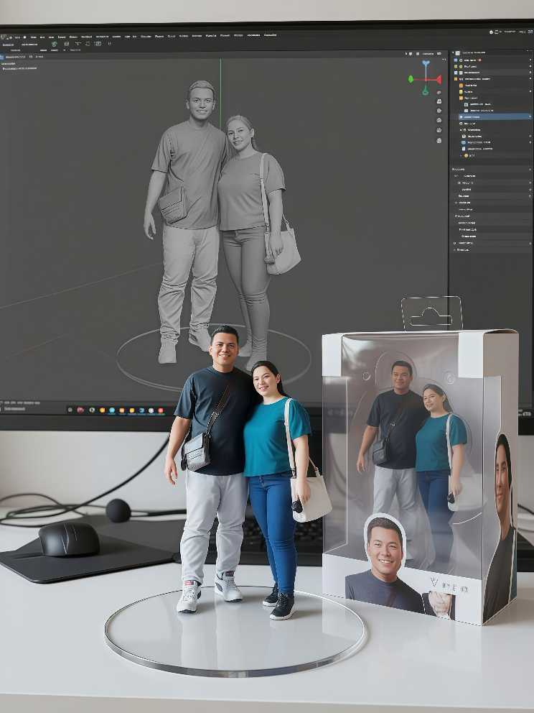Click the blue Z axis handle on navigation gizmo

click(x=426, y=63)
